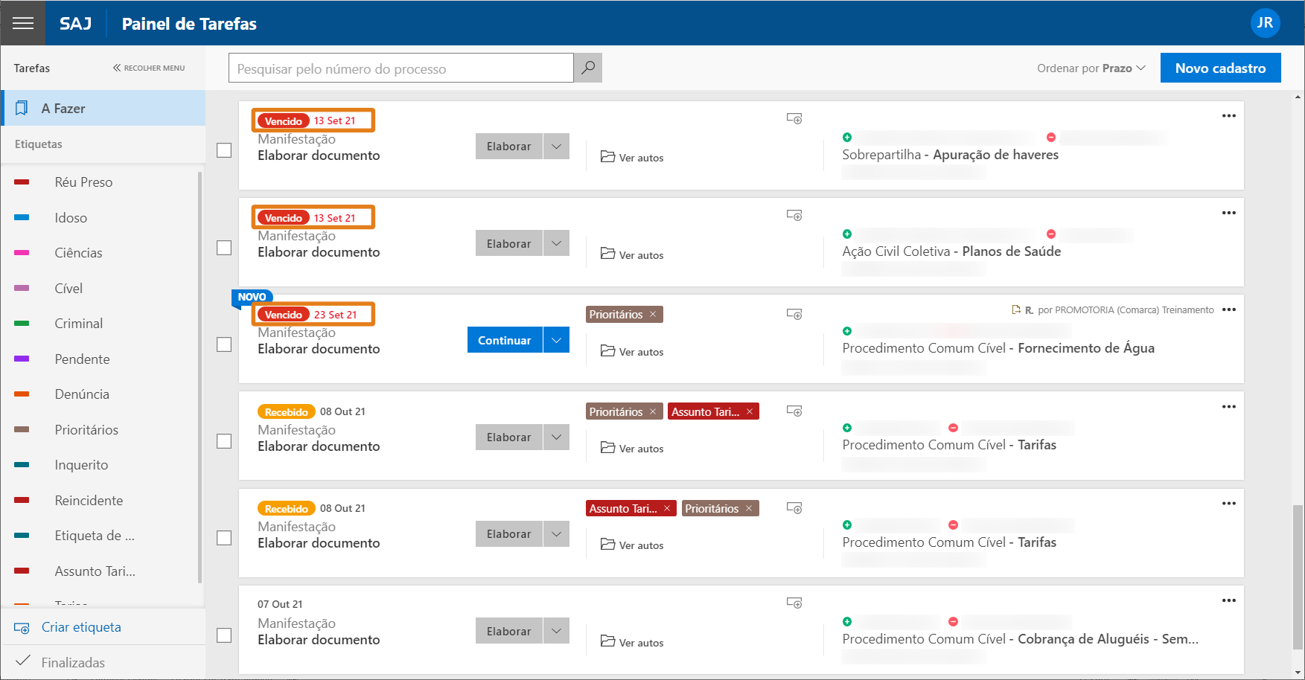Open three-dot menu on Cobrança de Aluguéis task
This screenshot has width=1305, height=680.
(x=1228, y=600)
